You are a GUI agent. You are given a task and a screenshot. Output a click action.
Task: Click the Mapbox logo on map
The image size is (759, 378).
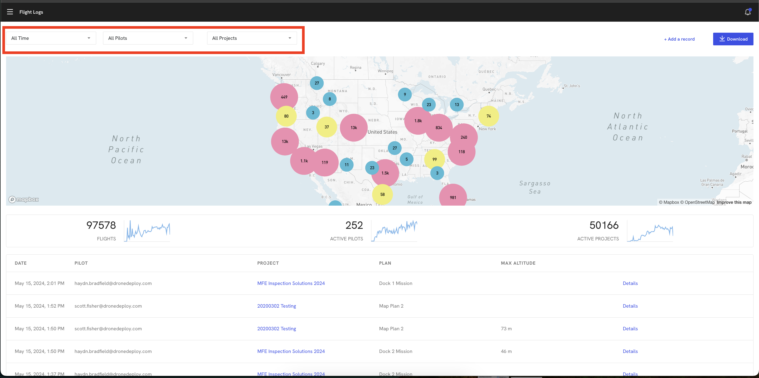pos(23,200)
